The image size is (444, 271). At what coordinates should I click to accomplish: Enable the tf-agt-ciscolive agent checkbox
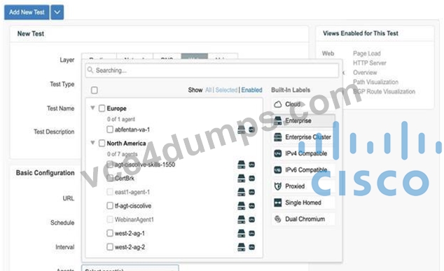click(x=110, y=206)
